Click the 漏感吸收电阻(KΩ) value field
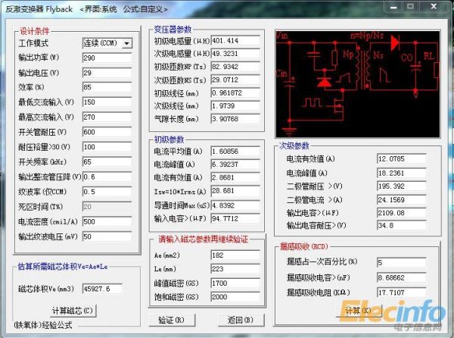This screenshot has width=454, height=338. point(402,293)
